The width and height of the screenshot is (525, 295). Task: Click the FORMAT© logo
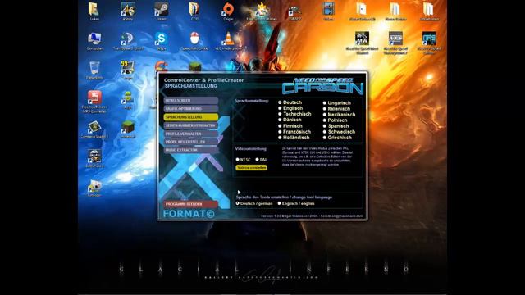coord(189,214)
